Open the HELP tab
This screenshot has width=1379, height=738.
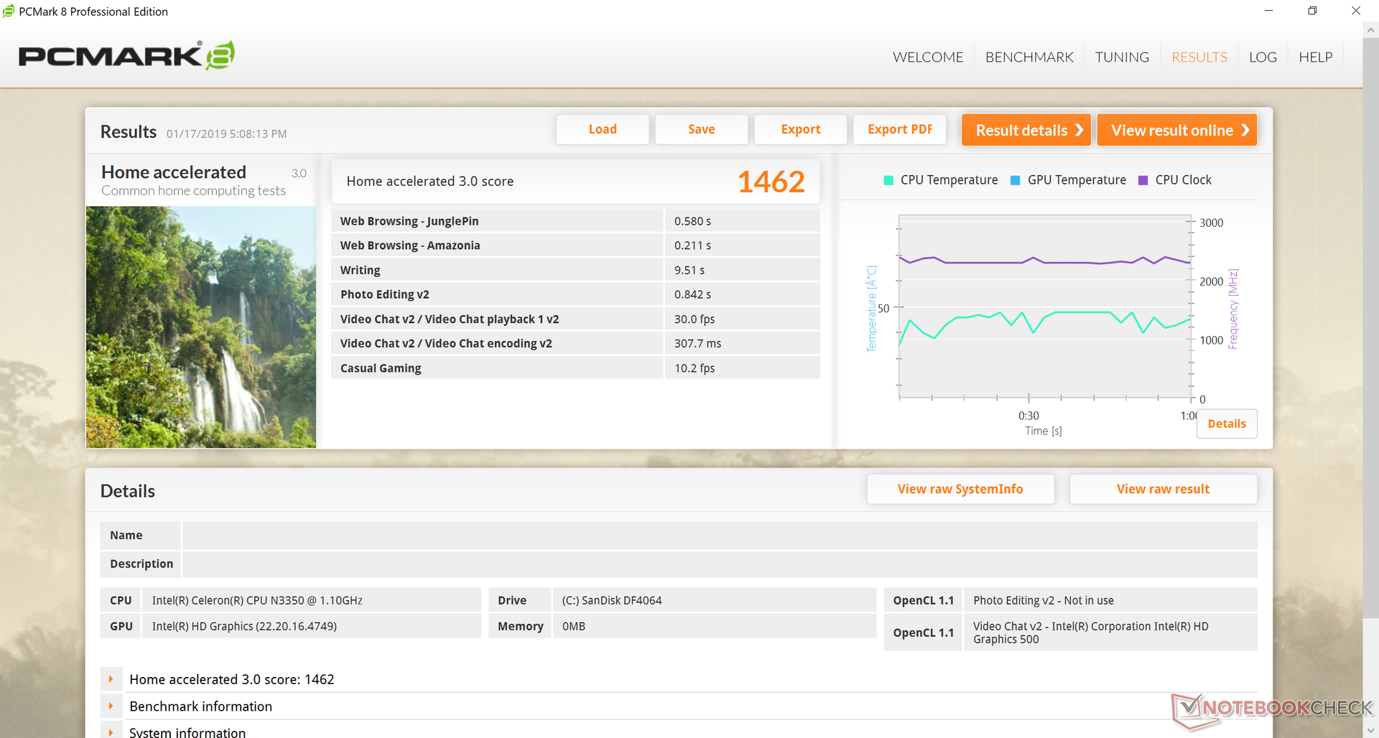pos(1315,57)
